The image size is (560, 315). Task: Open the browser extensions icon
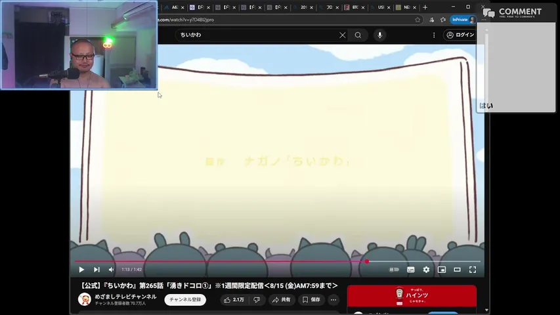(431, 20)
